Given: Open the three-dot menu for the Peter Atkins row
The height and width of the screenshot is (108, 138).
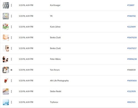Looking at the screenshot, I should click(11, 59).
